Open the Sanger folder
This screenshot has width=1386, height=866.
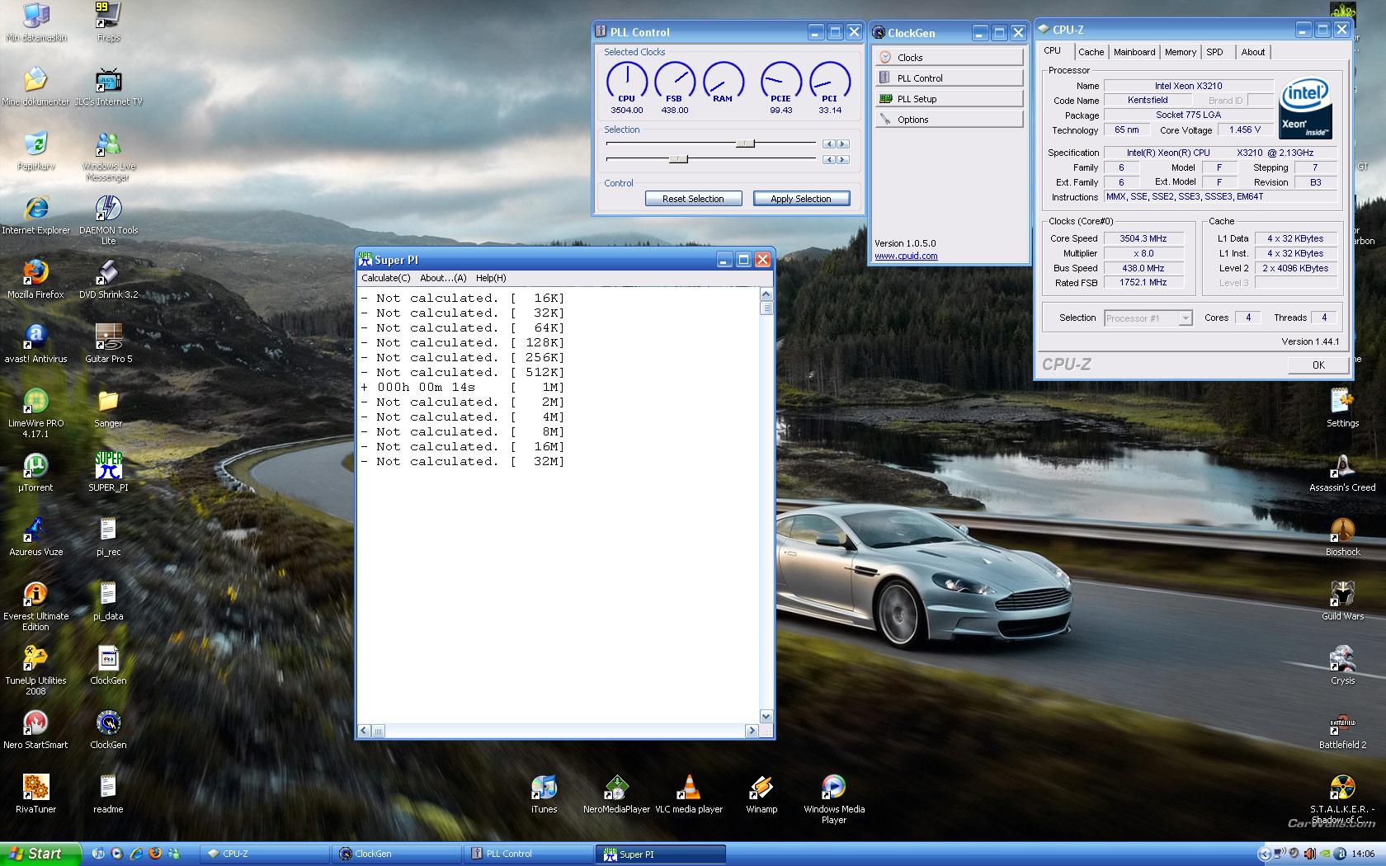point(108,407)
